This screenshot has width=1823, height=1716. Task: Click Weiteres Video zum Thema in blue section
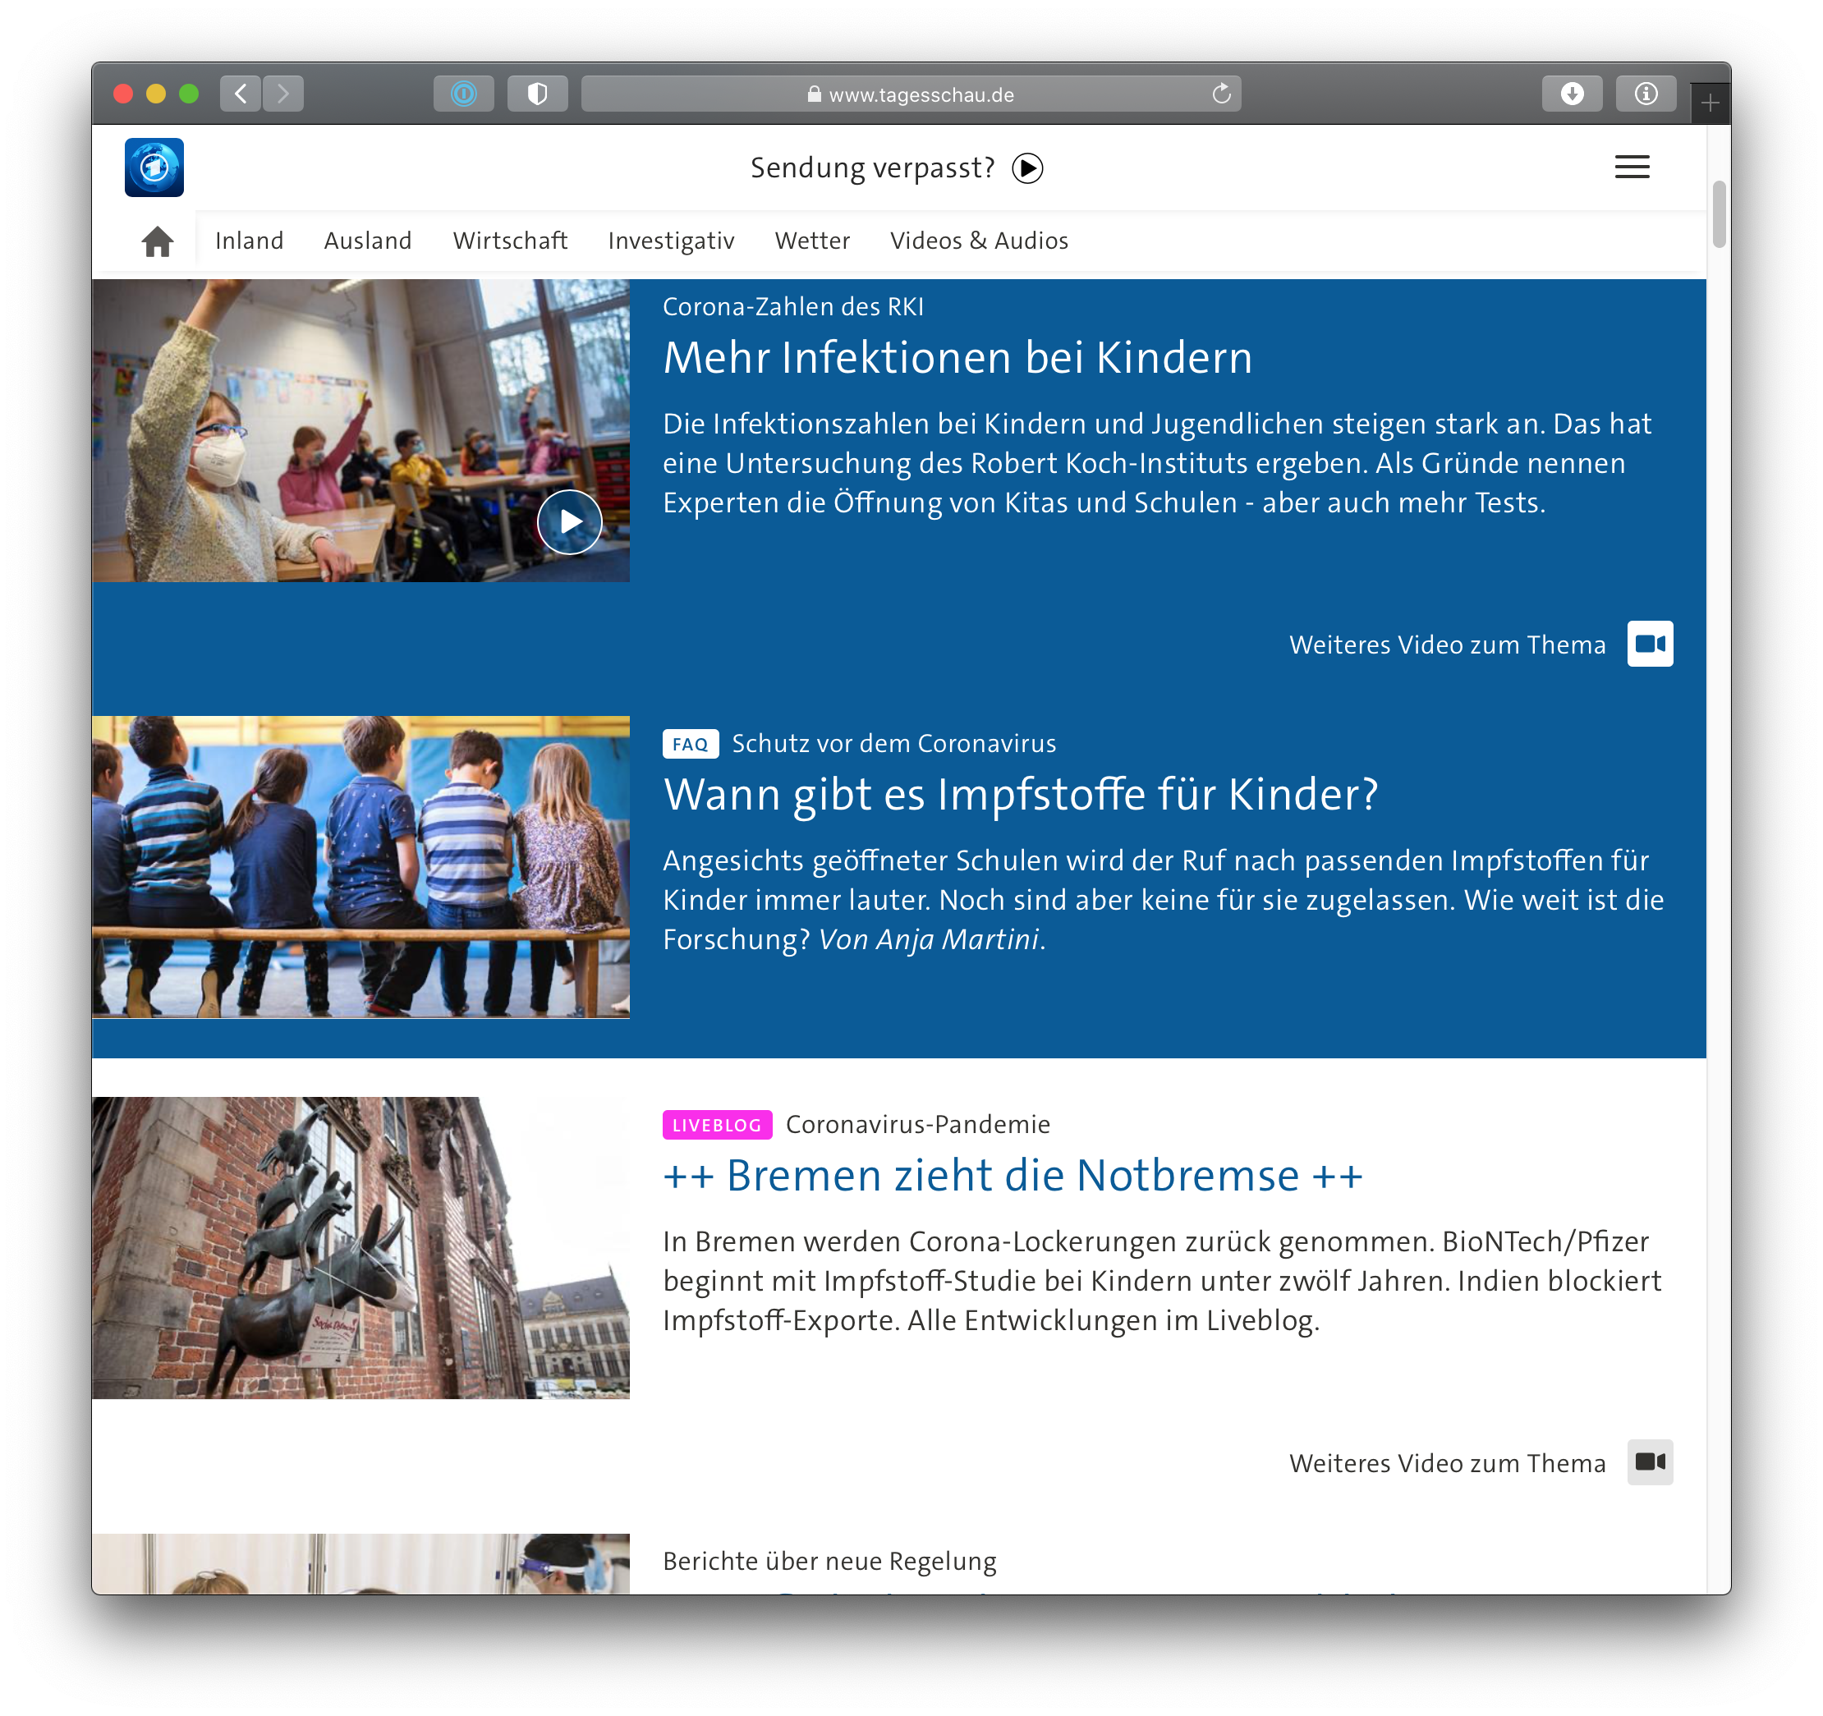click(x=1447, y=645)
